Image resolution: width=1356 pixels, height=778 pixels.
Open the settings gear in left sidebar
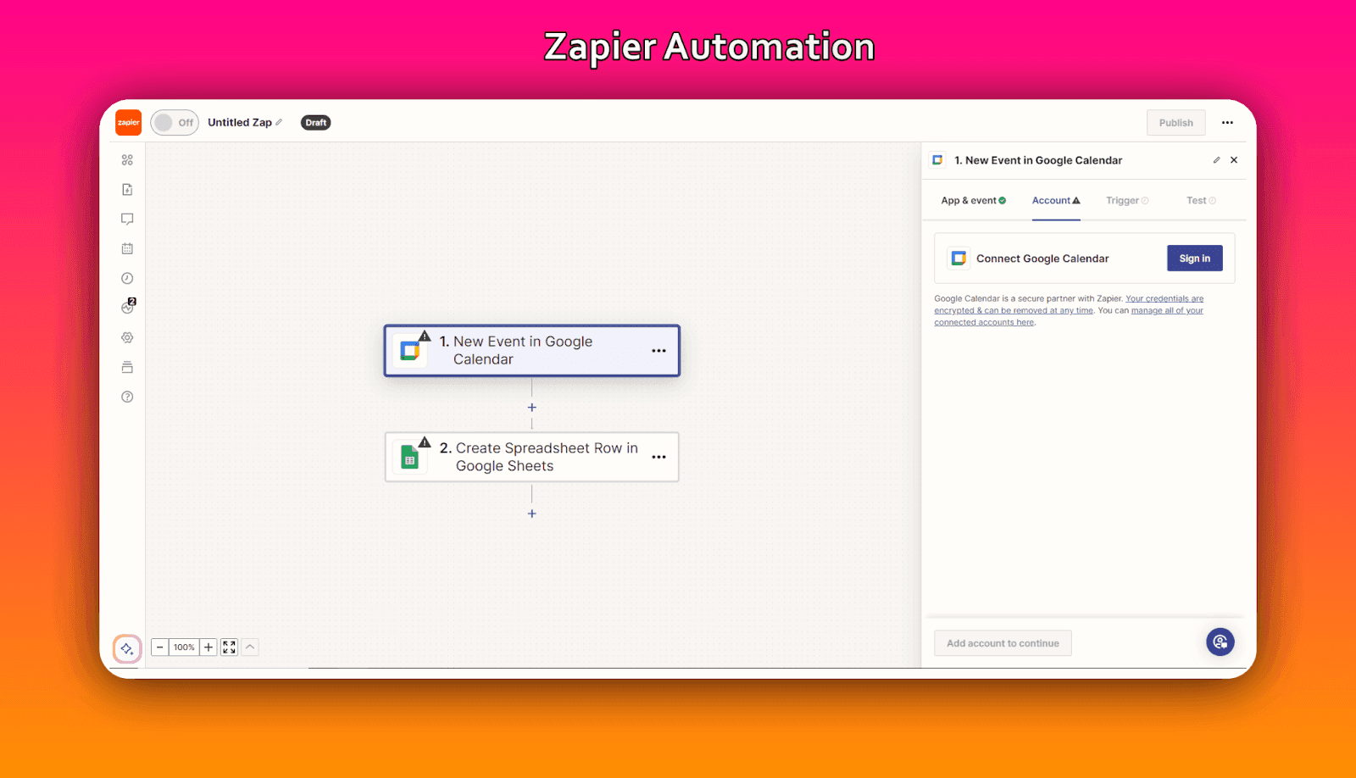[127, 337]
